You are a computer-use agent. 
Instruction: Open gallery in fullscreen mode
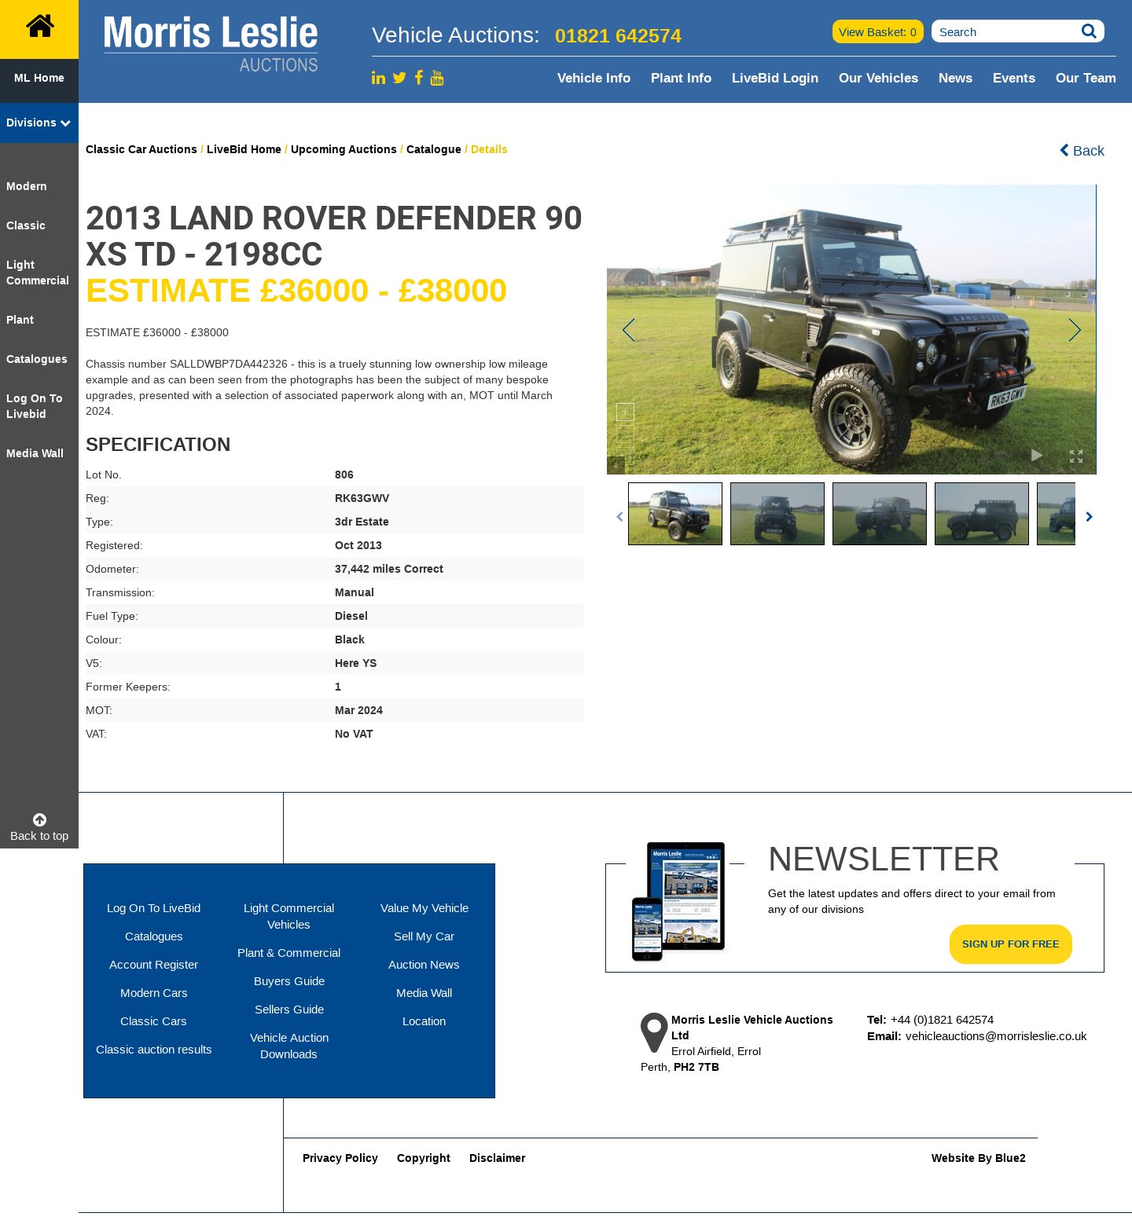tap(1076, 456)
